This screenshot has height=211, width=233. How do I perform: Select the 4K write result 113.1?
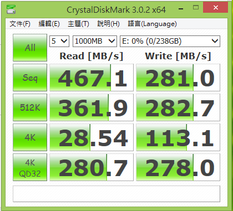(178, 137)
